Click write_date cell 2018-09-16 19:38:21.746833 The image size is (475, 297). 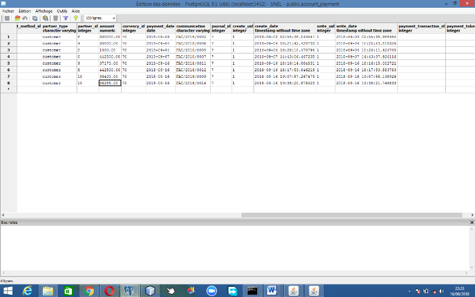tap(366, 83)
